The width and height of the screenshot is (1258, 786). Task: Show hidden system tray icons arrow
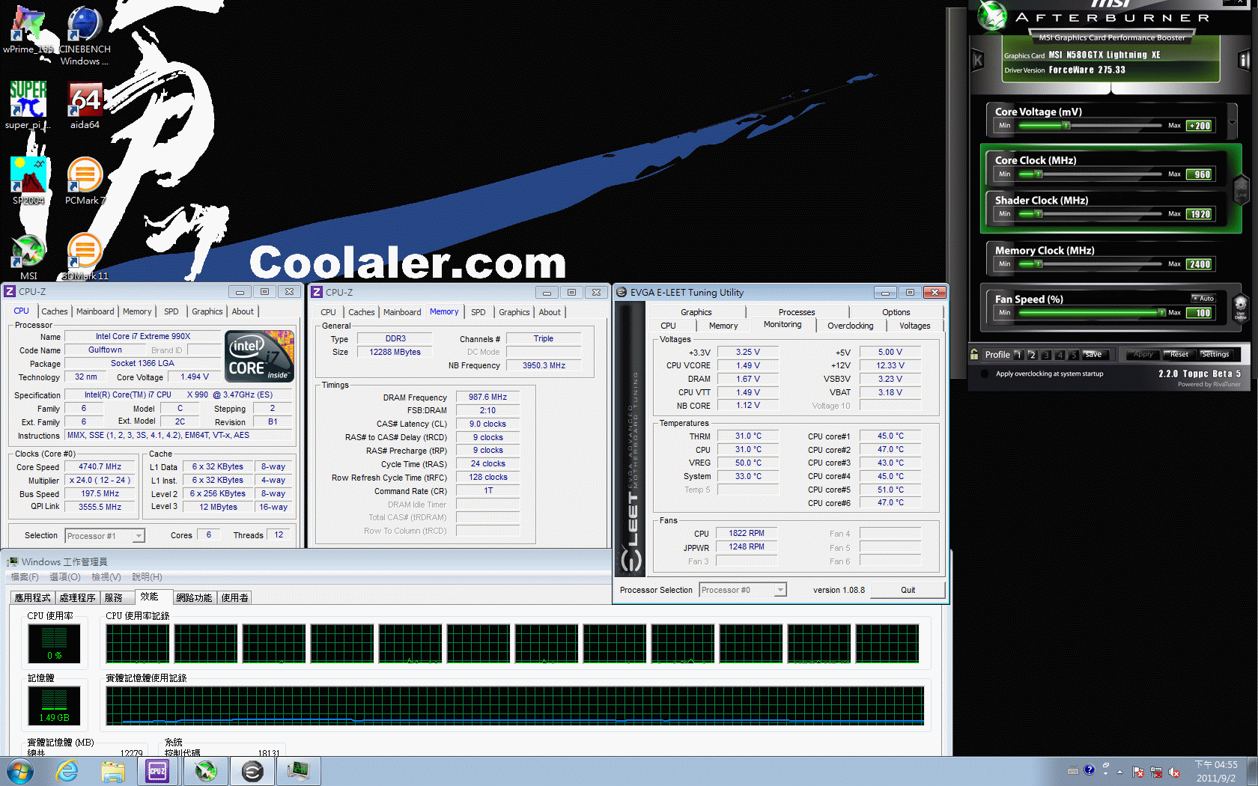point(1120,771)
